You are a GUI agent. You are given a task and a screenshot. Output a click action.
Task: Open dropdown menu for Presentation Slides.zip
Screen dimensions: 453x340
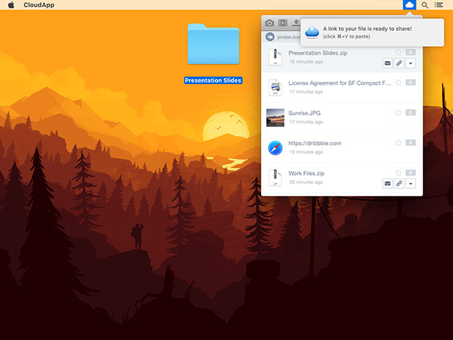pyautogui.click(x=411, y=63)
